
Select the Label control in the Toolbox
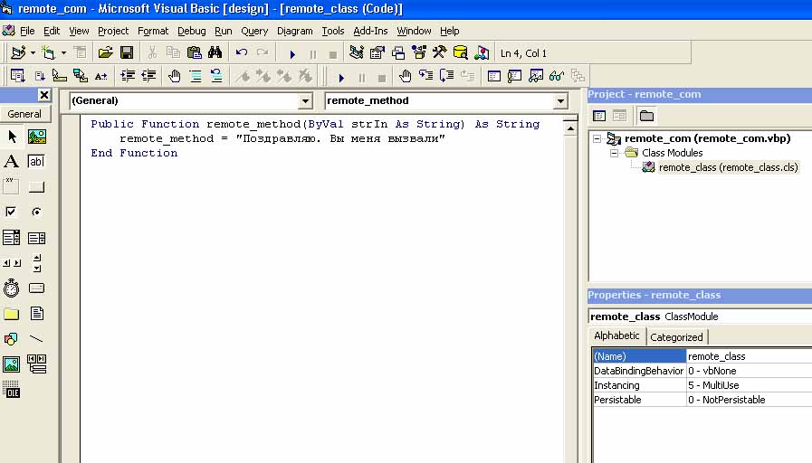click(x=12, y=161)
